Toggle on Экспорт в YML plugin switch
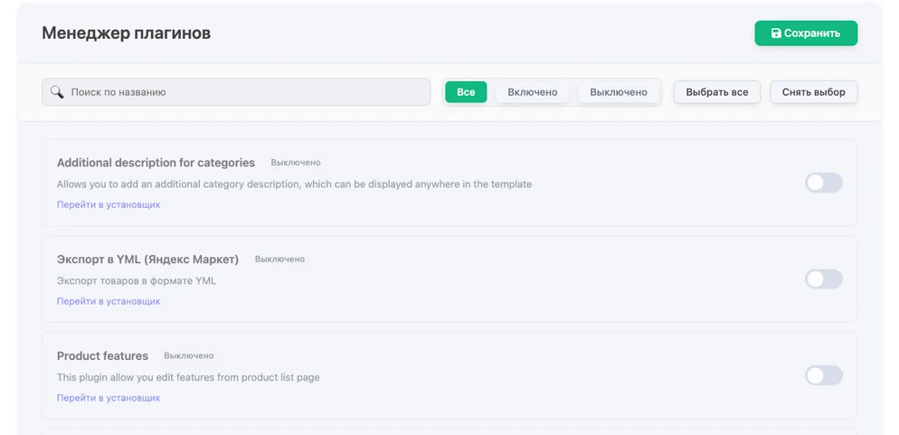Screen dimensions: 899x435 click(x=823, y=279)
